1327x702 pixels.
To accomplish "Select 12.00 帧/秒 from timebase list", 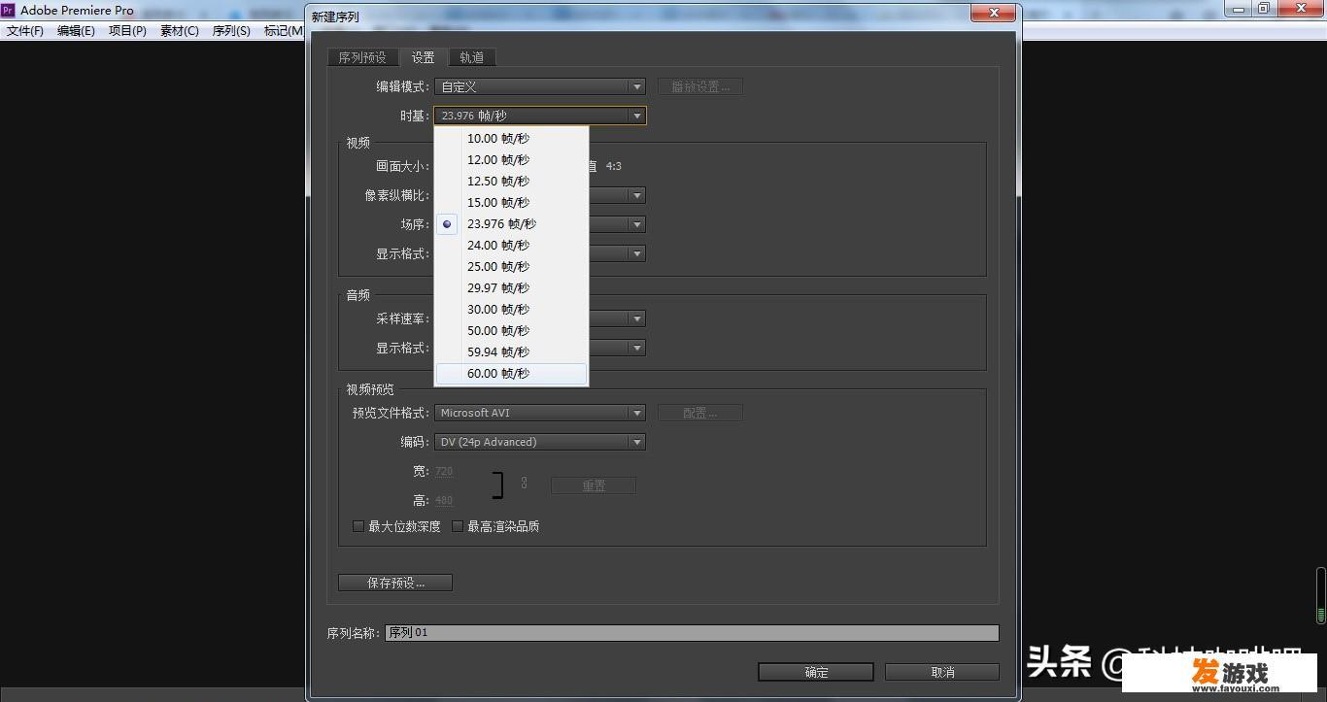I will tap(511, 160).
